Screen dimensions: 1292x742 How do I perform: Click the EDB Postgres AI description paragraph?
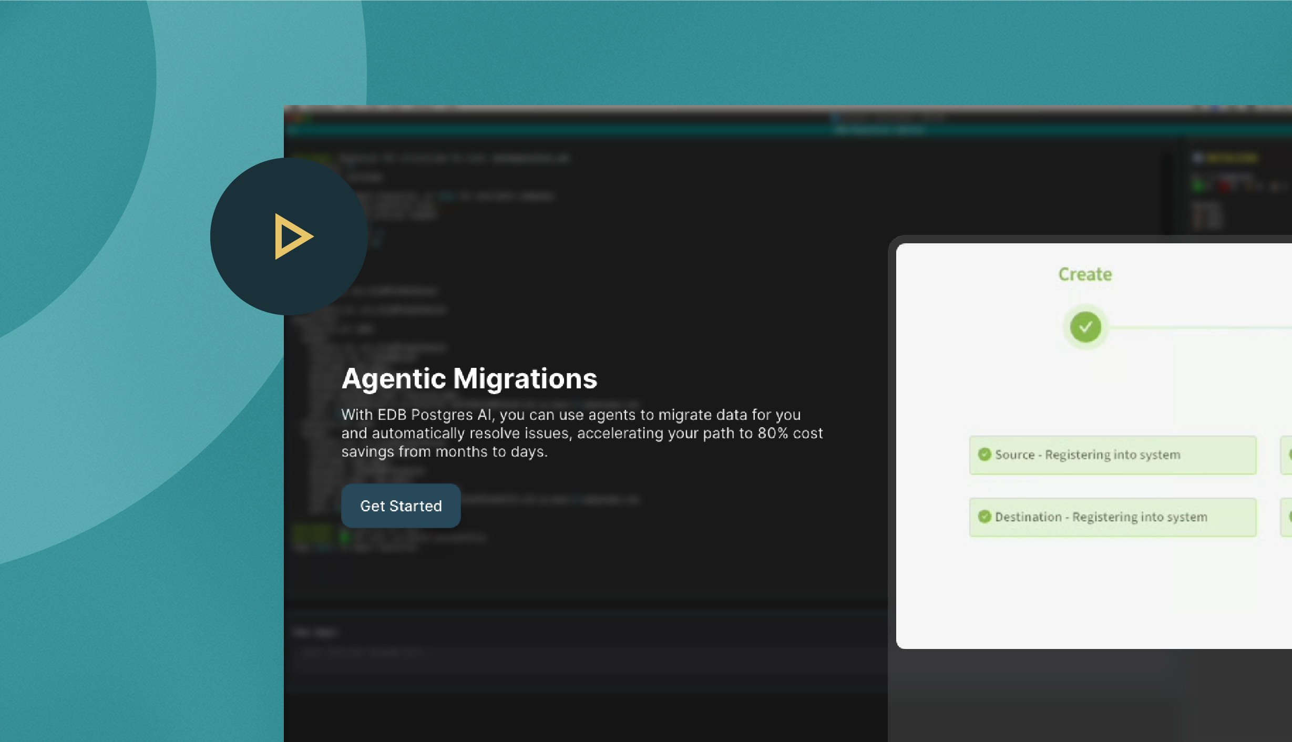(x=581, y=433)
